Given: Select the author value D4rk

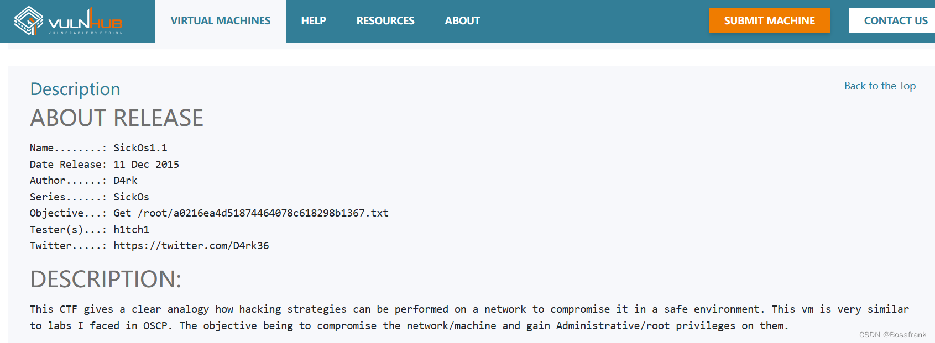Looking at the screenshot, I should pos(126,181).
